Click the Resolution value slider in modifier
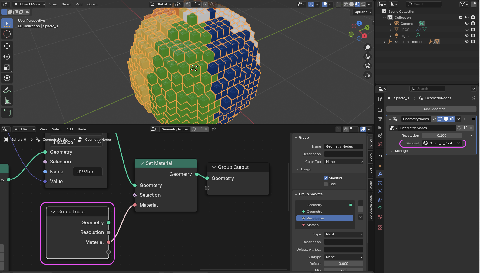The height and width of the screenshot is (273, 480). (442, 136)
